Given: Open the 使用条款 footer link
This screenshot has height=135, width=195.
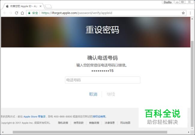Looking at the screenshot, I should click(79, 123).
